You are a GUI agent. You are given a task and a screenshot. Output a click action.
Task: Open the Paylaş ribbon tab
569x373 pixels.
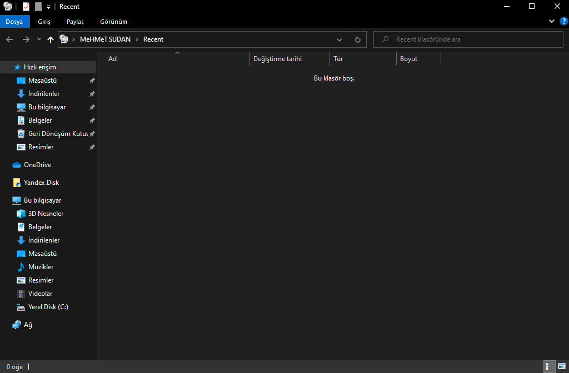pyautogui.click(x=75, y=22)
